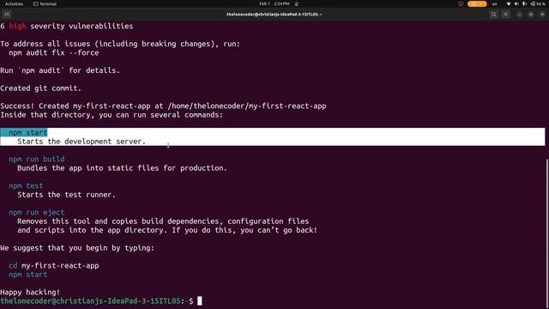Click 'npm run eject' command text
Viewport: 549px width, 309px height.
coord(37,212)
